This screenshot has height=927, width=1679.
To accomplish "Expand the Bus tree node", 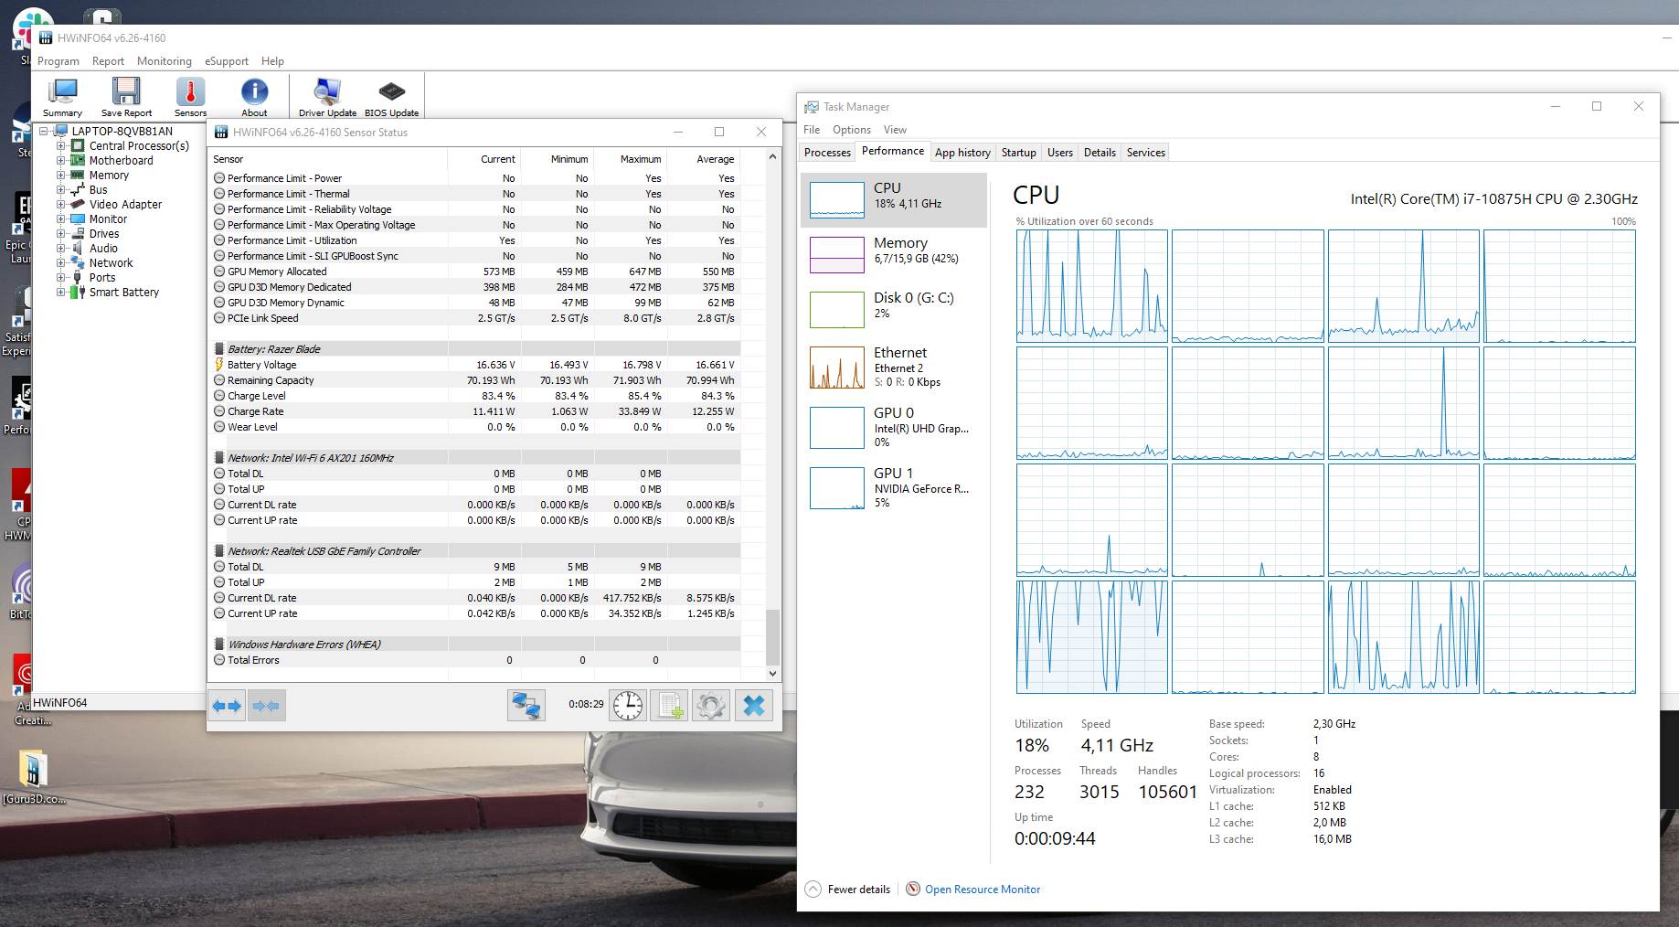I will [x=60, y=189].
